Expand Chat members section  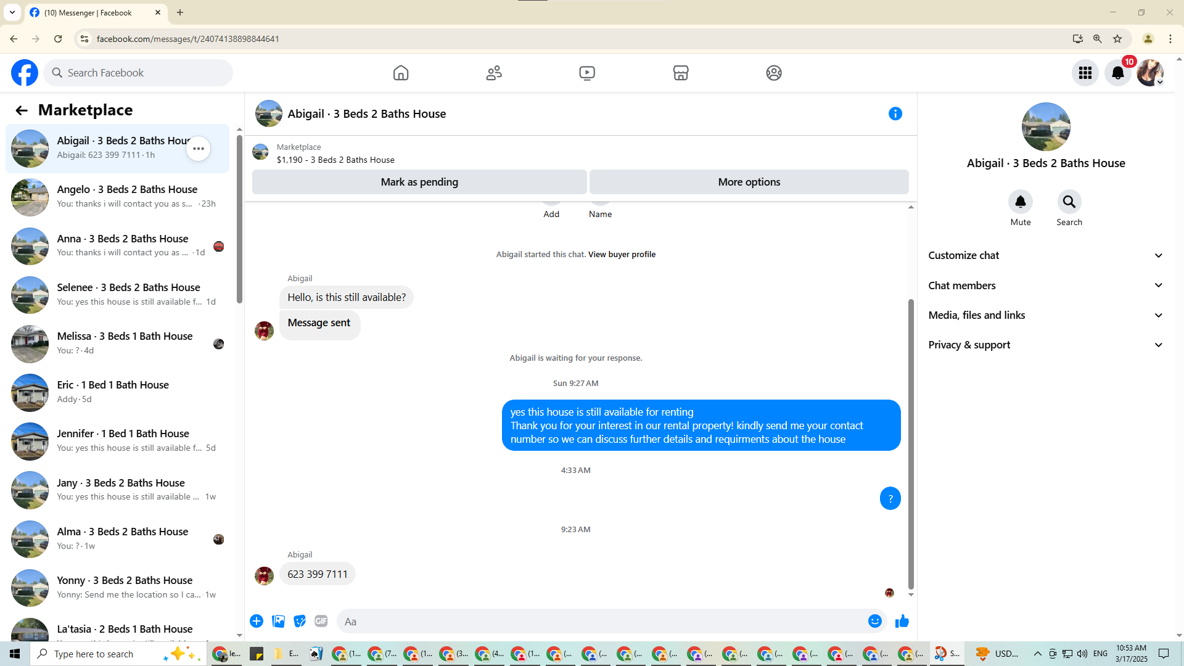click(1046, 286)
